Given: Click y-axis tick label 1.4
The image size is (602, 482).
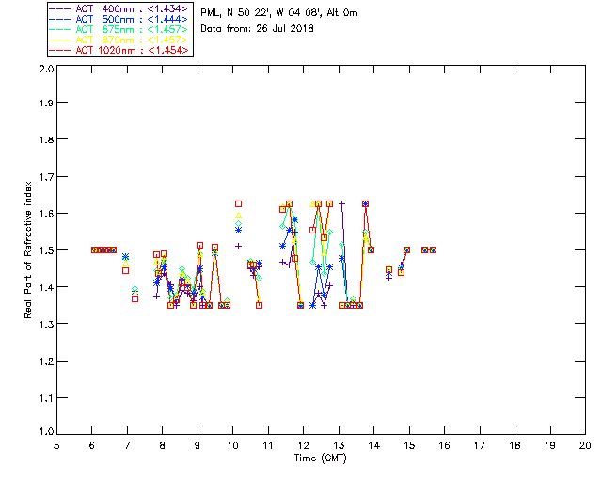Looking at the screenshot, I should pos(45,287).
